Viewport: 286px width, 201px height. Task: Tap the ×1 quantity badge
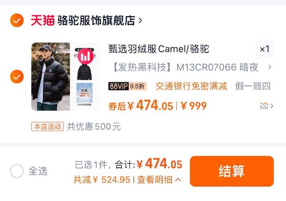pyautogui.click(x=265, y=49)
